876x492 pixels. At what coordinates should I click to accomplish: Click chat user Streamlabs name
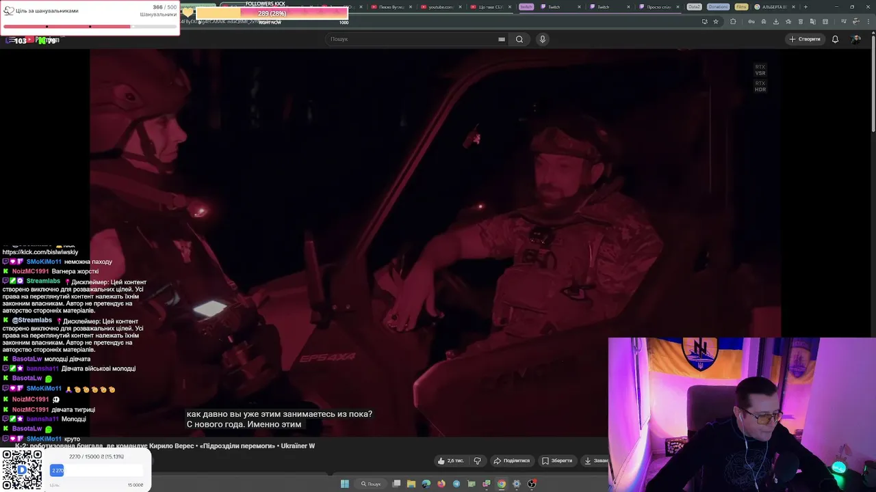tap(43, 282)
